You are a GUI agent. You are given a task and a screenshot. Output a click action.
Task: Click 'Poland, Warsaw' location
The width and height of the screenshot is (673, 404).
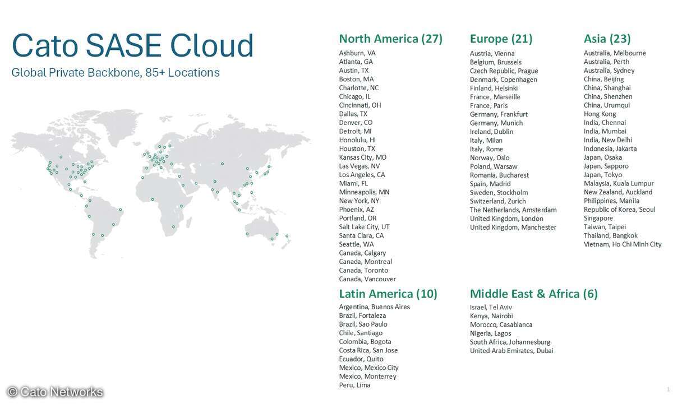[494, 166]
